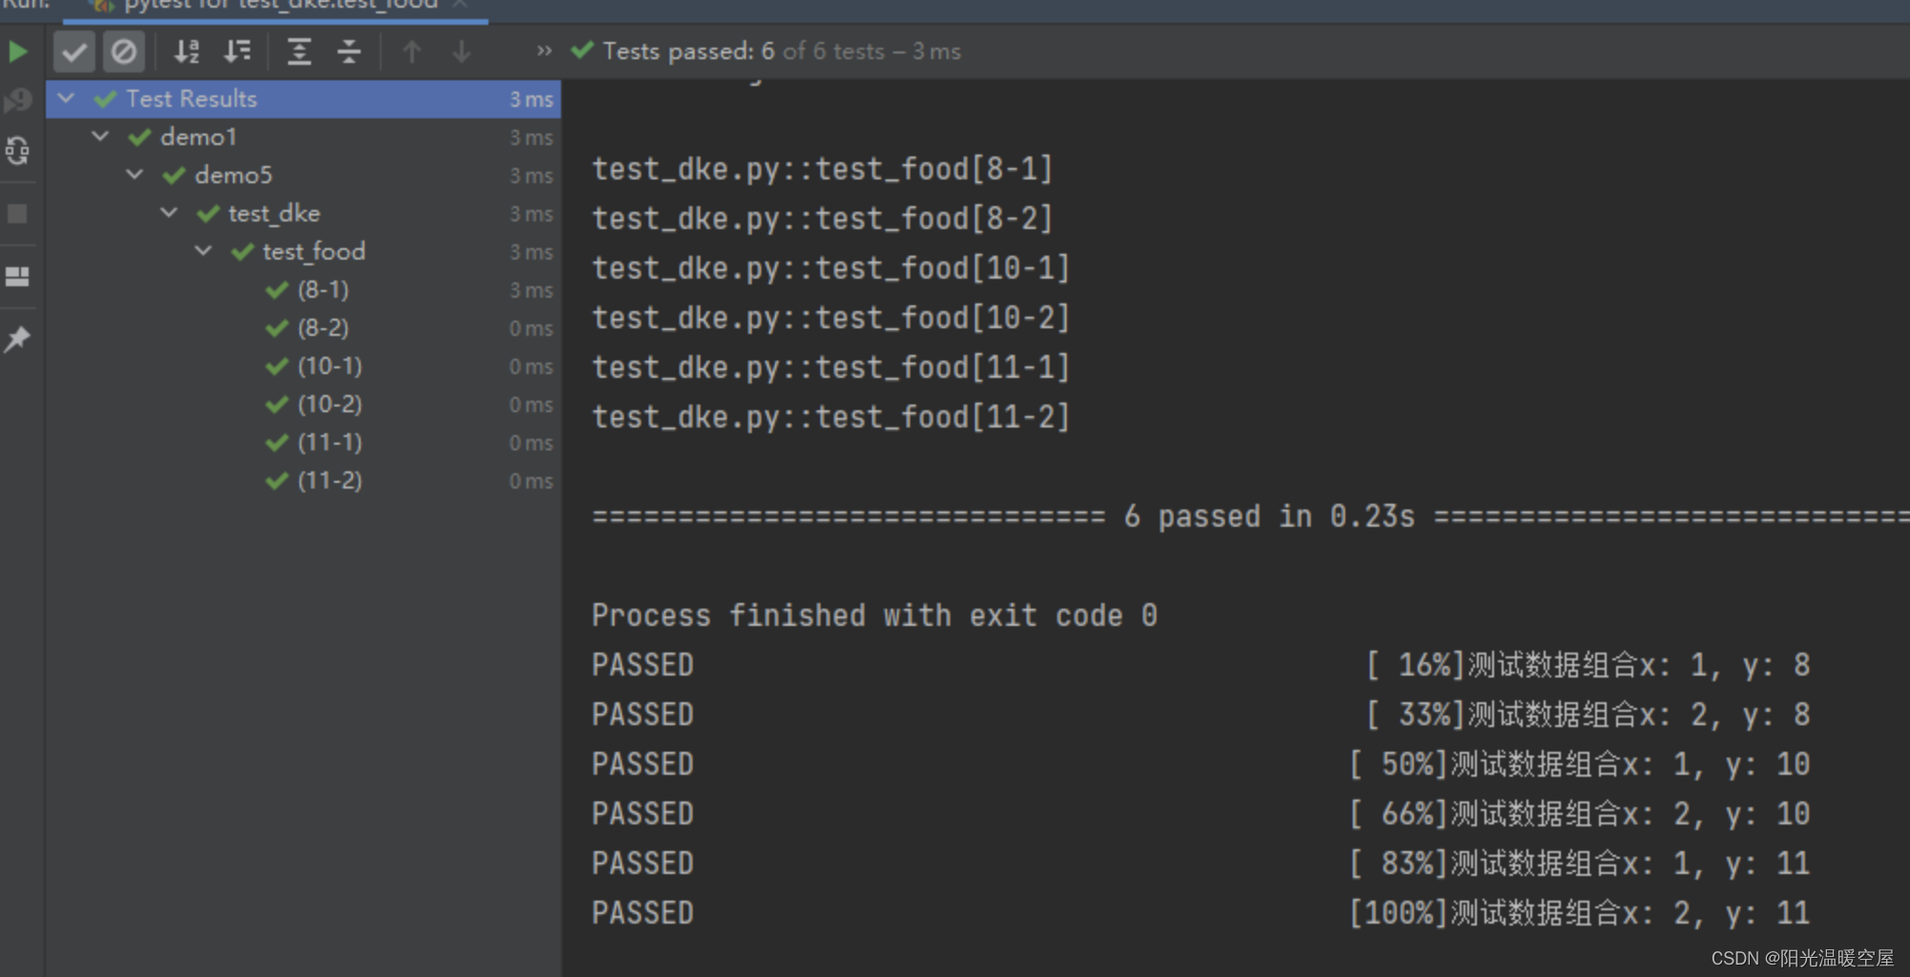Click the 3 ms duration of Test Results

(x=530, y=99)
